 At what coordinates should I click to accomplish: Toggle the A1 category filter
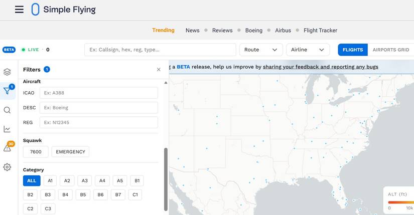(50, 181)
